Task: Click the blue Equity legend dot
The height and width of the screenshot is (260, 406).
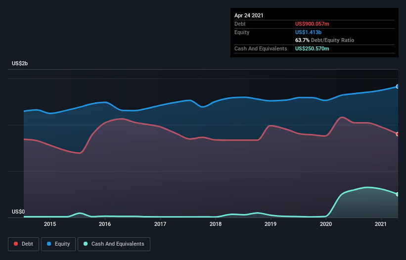Action: coord(49,244)
